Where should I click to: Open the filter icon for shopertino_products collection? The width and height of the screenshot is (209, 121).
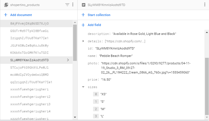click(x=67, y=5)
